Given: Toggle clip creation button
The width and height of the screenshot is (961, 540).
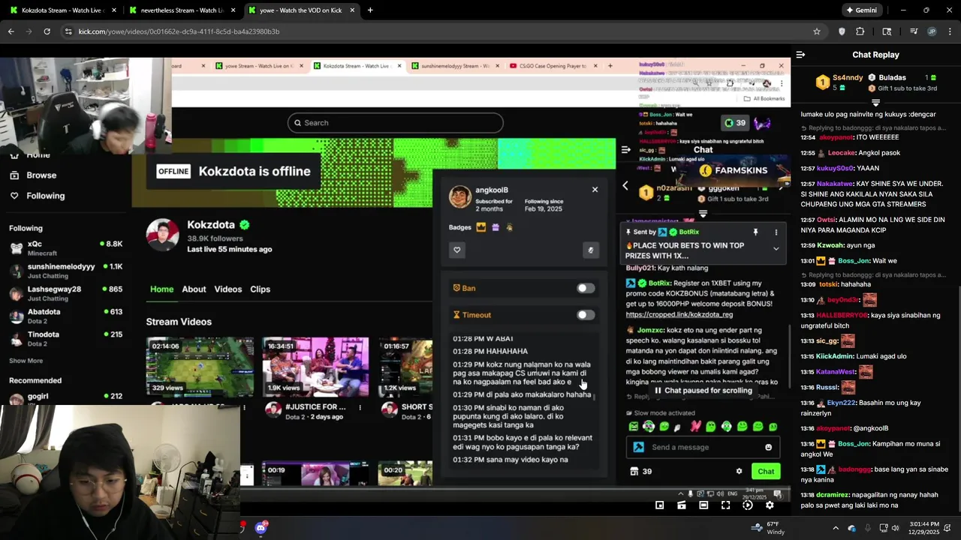Looking at the screenshot, I should click(x=681, y=505).
